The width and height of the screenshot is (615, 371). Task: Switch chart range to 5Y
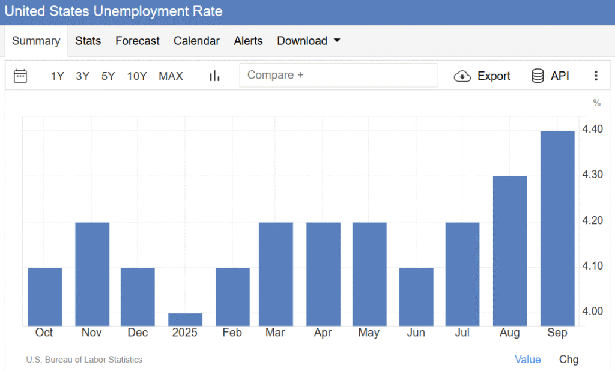pos(108,76)
